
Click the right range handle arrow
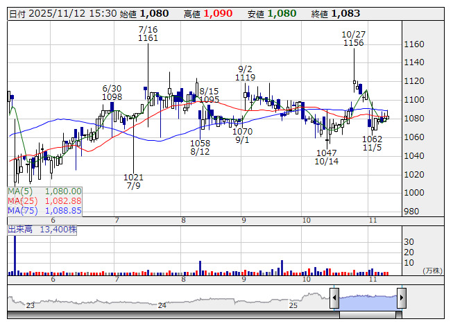[402, 298]
